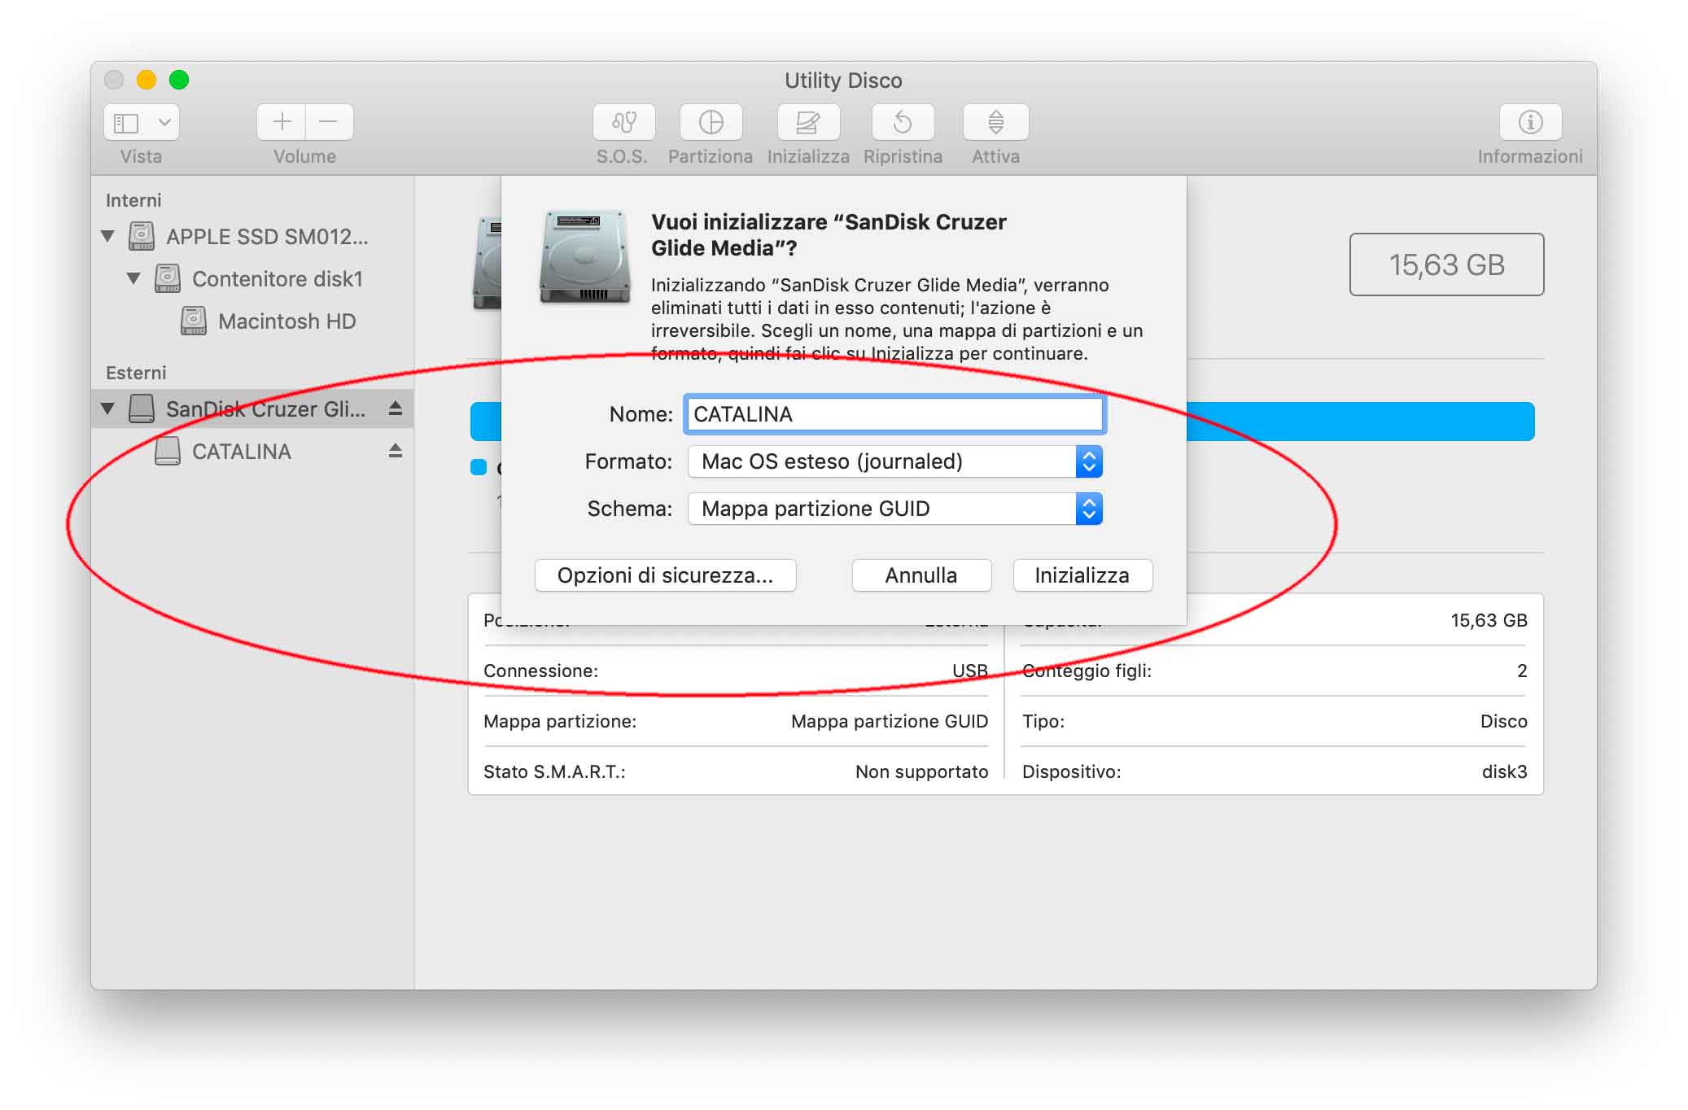Viewport: 1688px width, 1110px height.
Task: Select Macintosh HD in sidebar
Action: tap(286, 321)
